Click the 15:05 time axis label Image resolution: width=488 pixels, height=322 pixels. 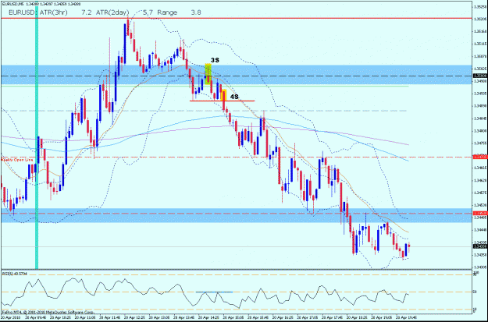tap(233, 318)
